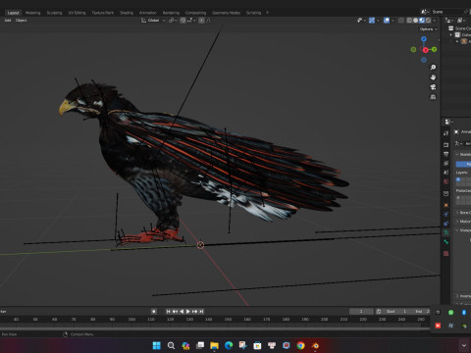This screenshot has width=471, height=353.
Task: Toggle snapping magnet in viewport header
Action: (183, 21)
